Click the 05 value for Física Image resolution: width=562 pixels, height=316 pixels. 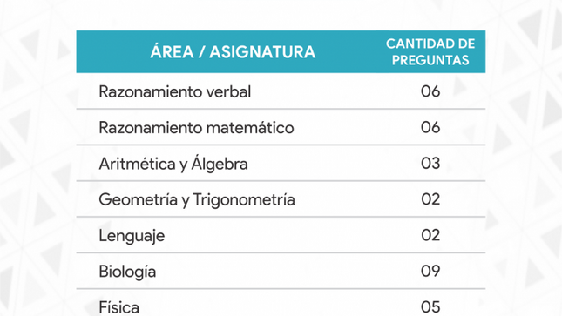point(430,307)
